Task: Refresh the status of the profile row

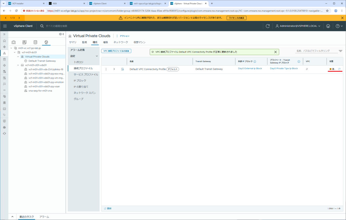Action: [x=339, y=69]
